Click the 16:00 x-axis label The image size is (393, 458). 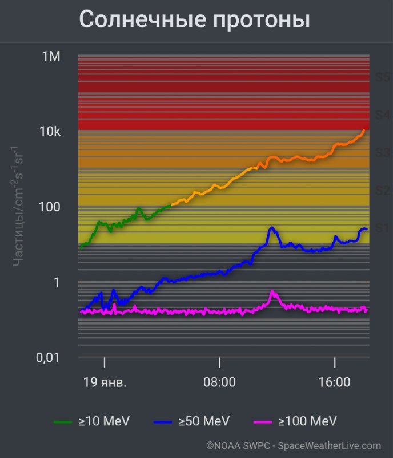click(x=334, y=382)
